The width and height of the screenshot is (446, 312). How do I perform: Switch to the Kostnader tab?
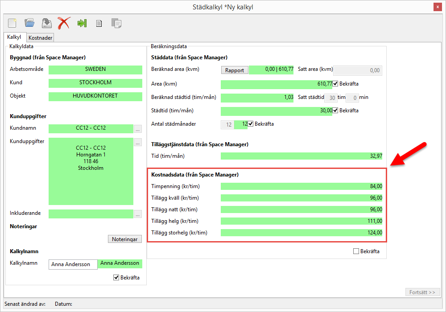[x=41, y=38]
